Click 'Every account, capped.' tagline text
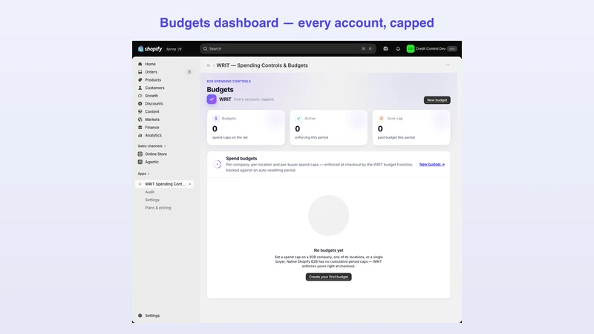Viewport: 594px width, 334px height. tap(254, 99)
